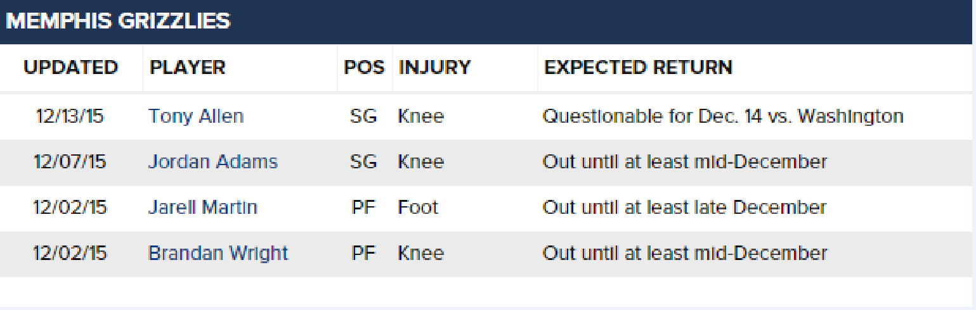Screen dimensions: 976x310
Task: Click the 12/07/15 updated date cell
Action: [70, 162]
